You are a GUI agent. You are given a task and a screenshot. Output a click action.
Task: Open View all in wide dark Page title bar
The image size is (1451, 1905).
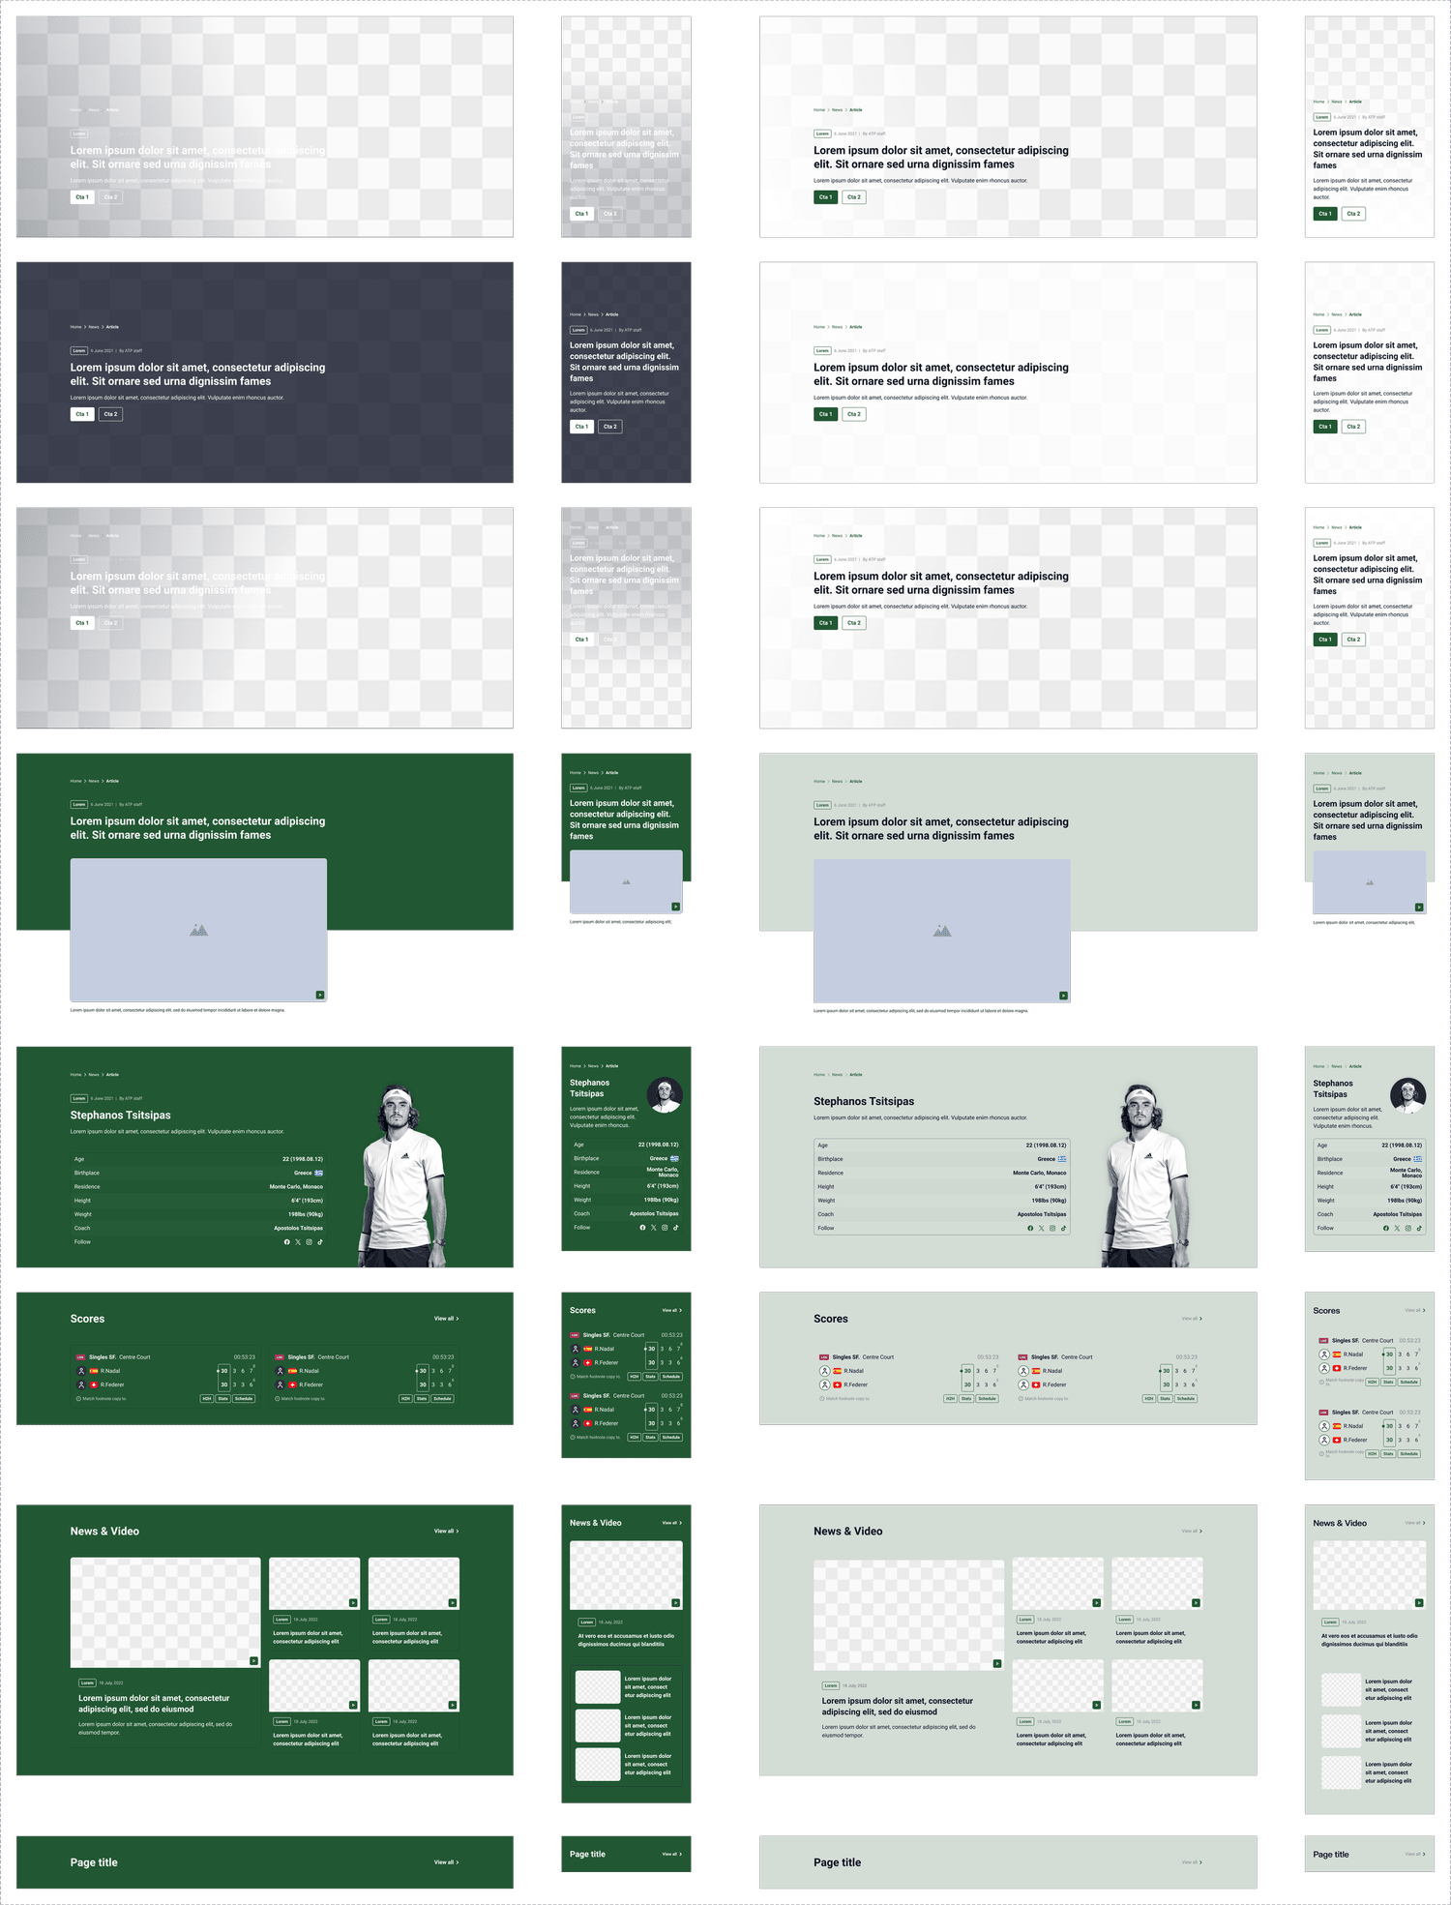[x=446, y=1862]
